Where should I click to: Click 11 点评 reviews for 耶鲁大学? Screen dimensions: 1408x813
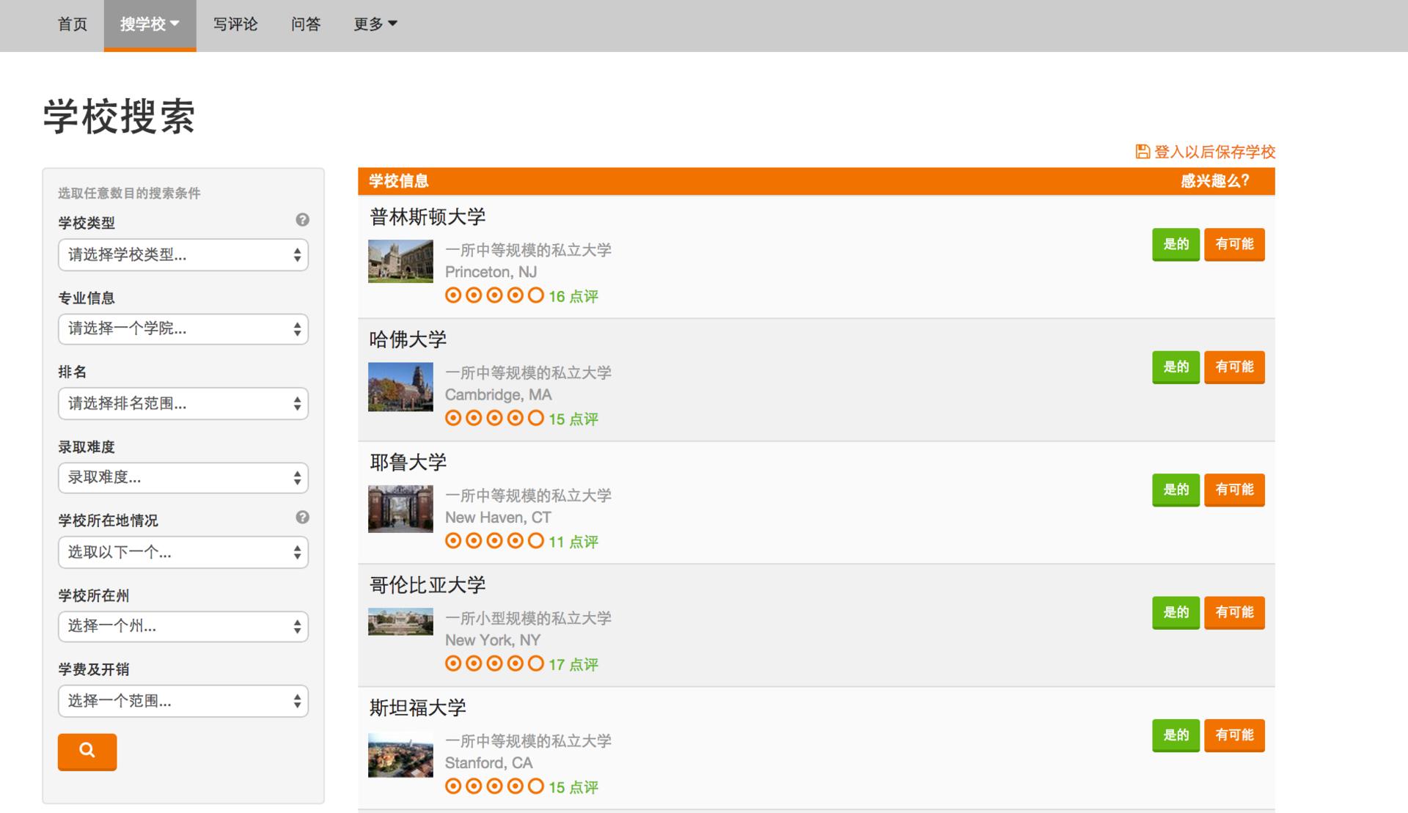click(x=573, y=542)
